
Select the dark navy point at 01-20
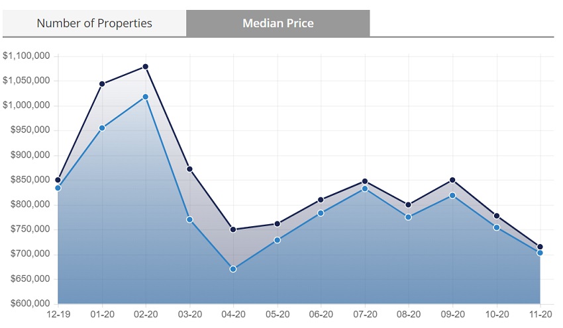click(x=102, y=84)
